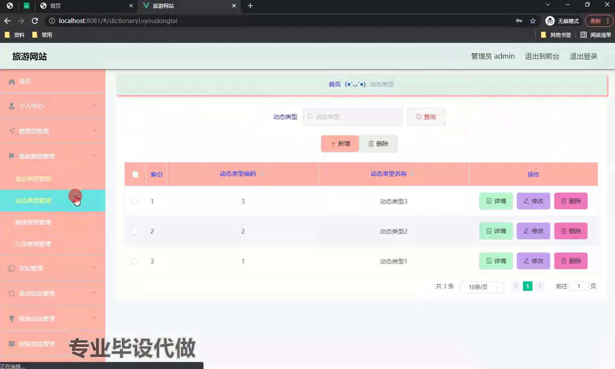
Task: Click the 动态类型 search input field
Action: point(353,117)
